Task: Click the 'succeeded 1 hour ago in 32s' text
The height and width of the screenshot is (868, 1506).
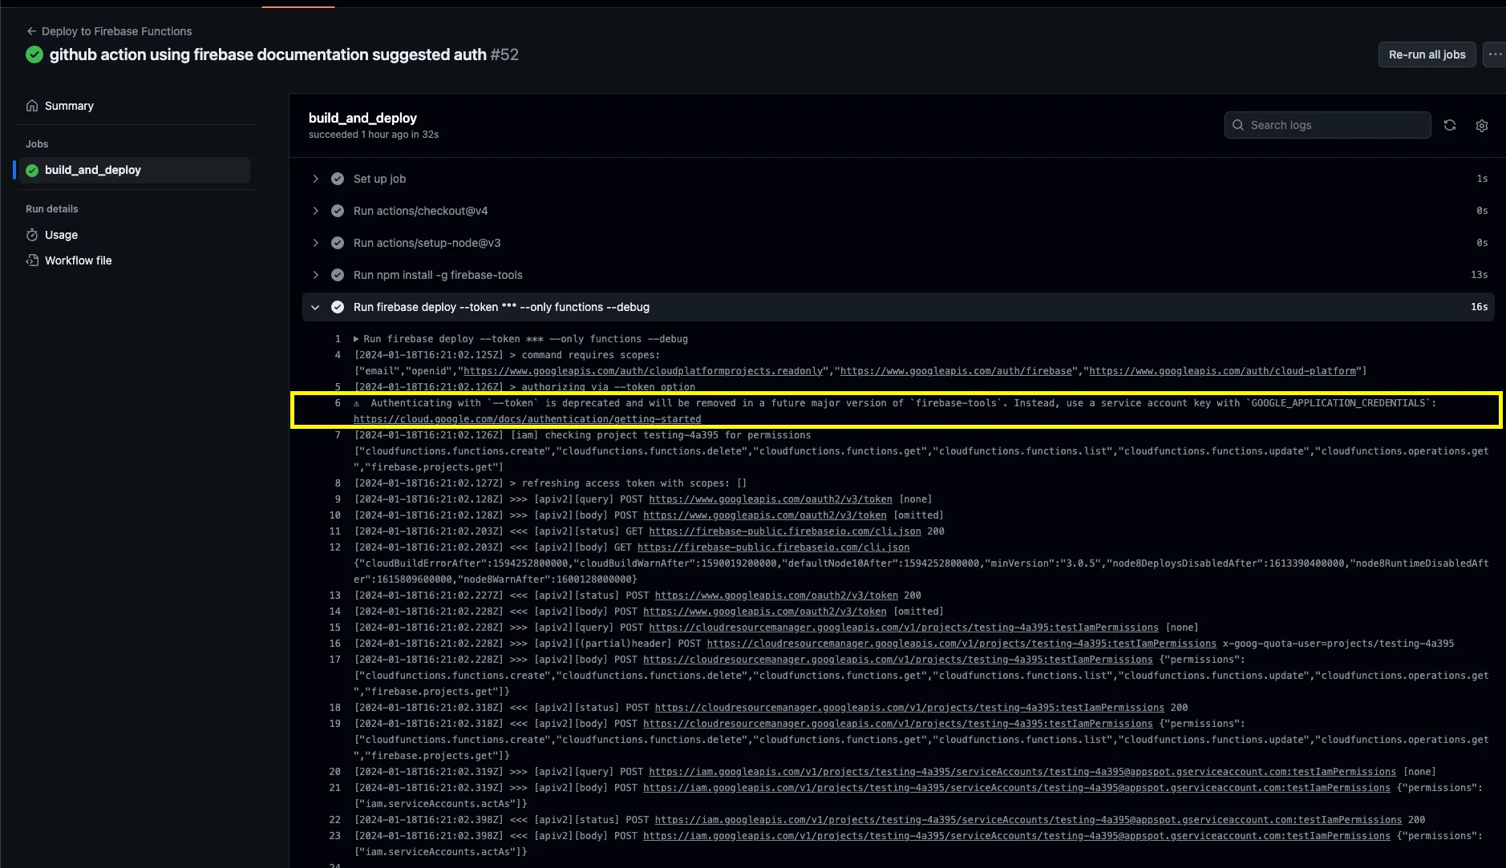Action: [x=374, y=135]
